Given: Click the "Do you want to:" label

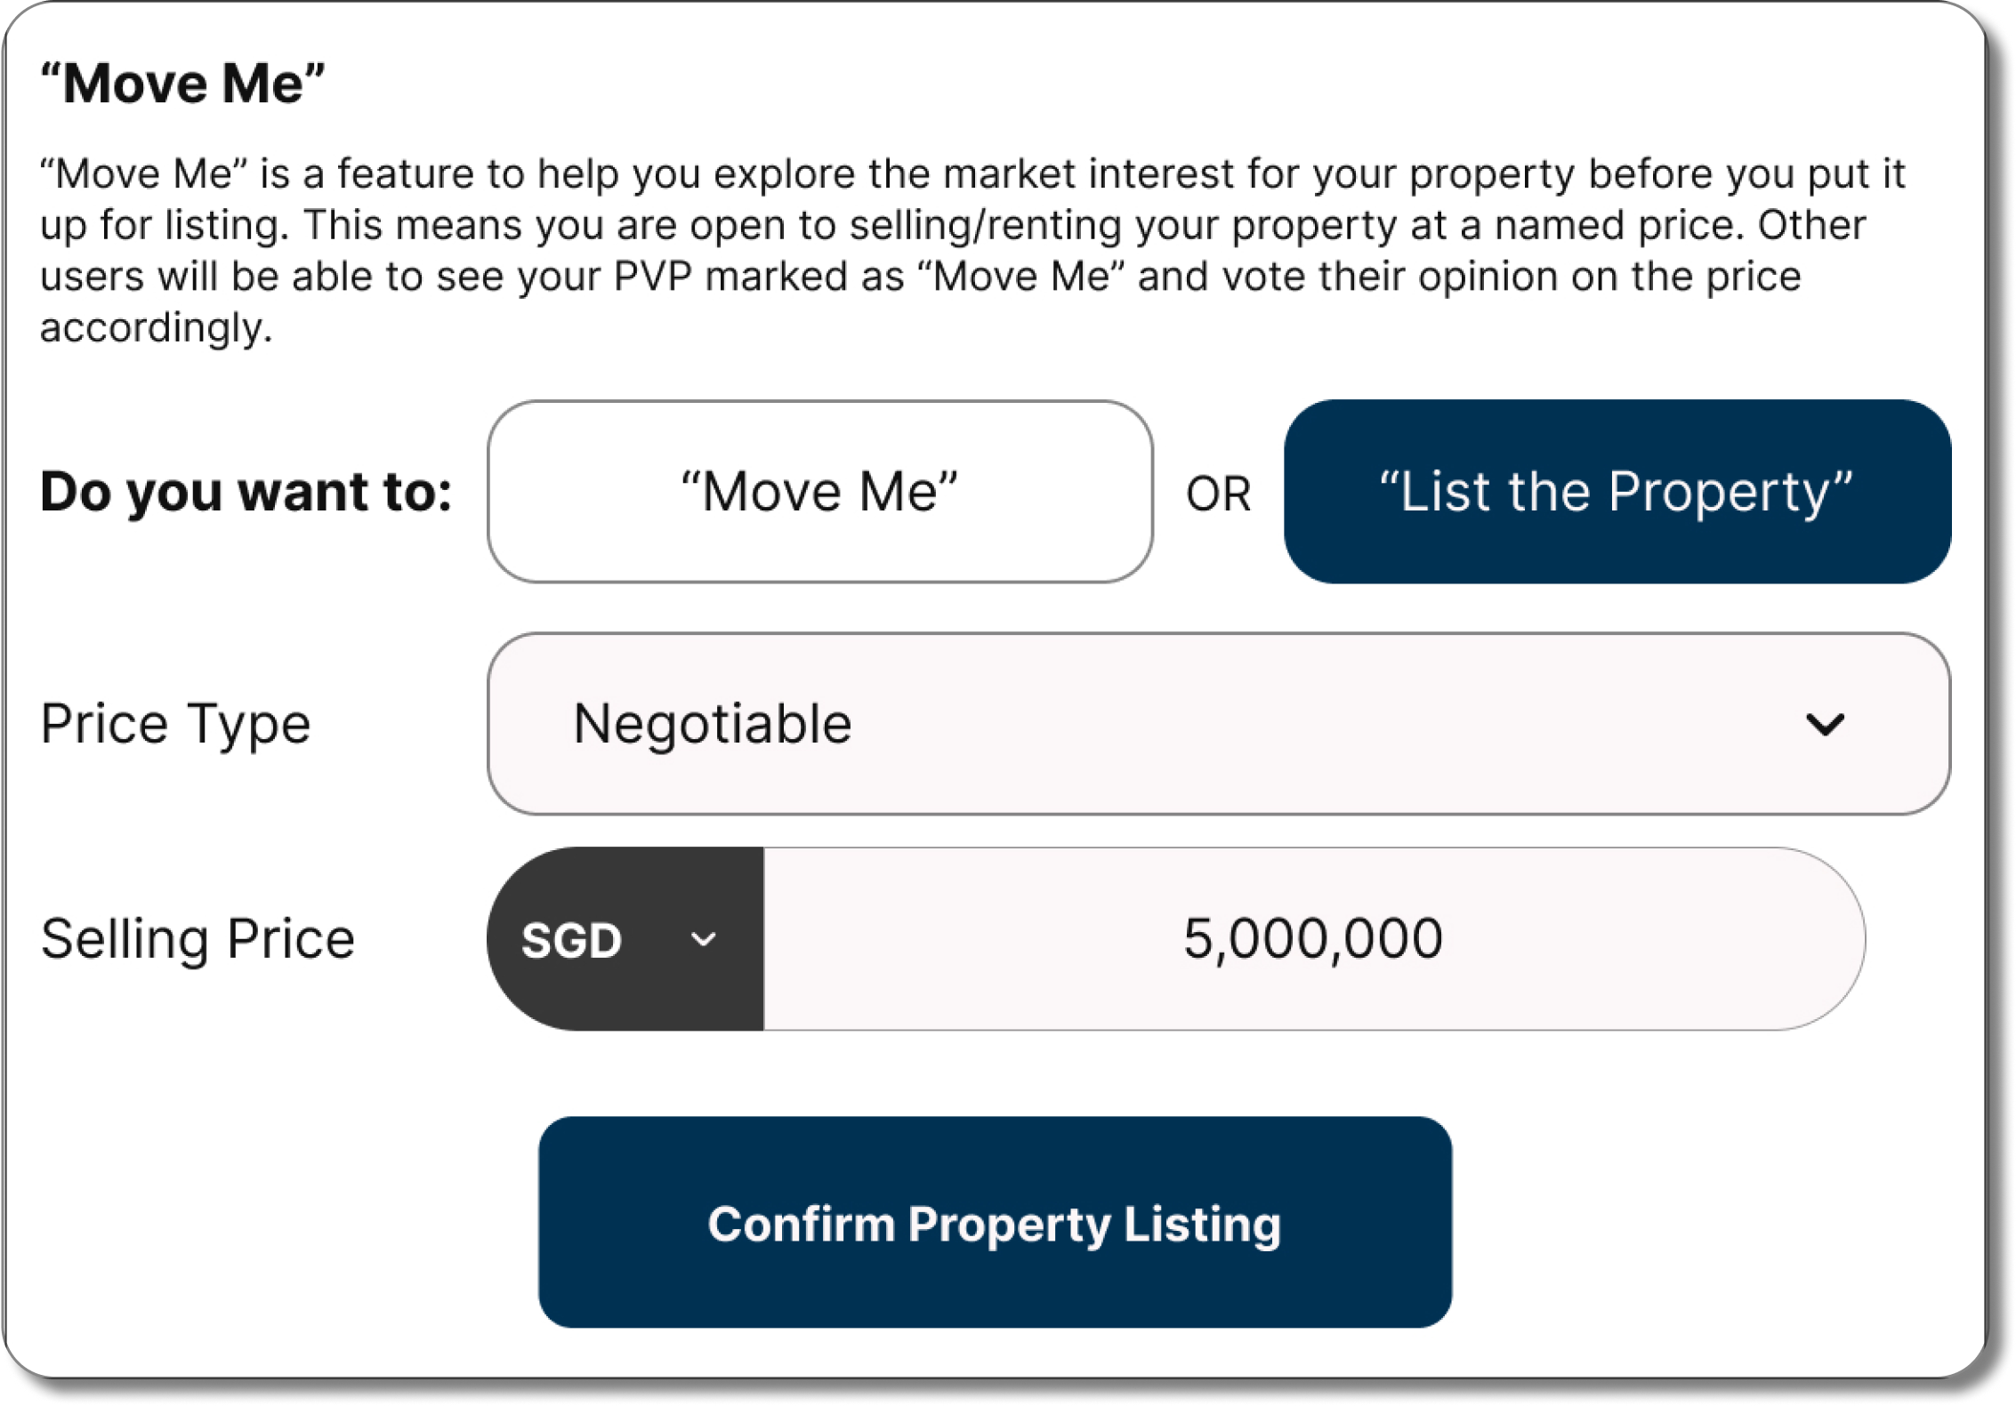Looking at the screenshot, I should [246, 492].
